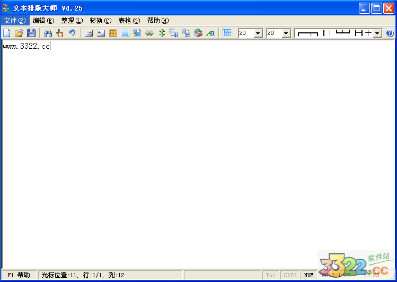Viewport: 397px width, 282px height.
Task: Open the 转换(C) menu
Action: 101,21
